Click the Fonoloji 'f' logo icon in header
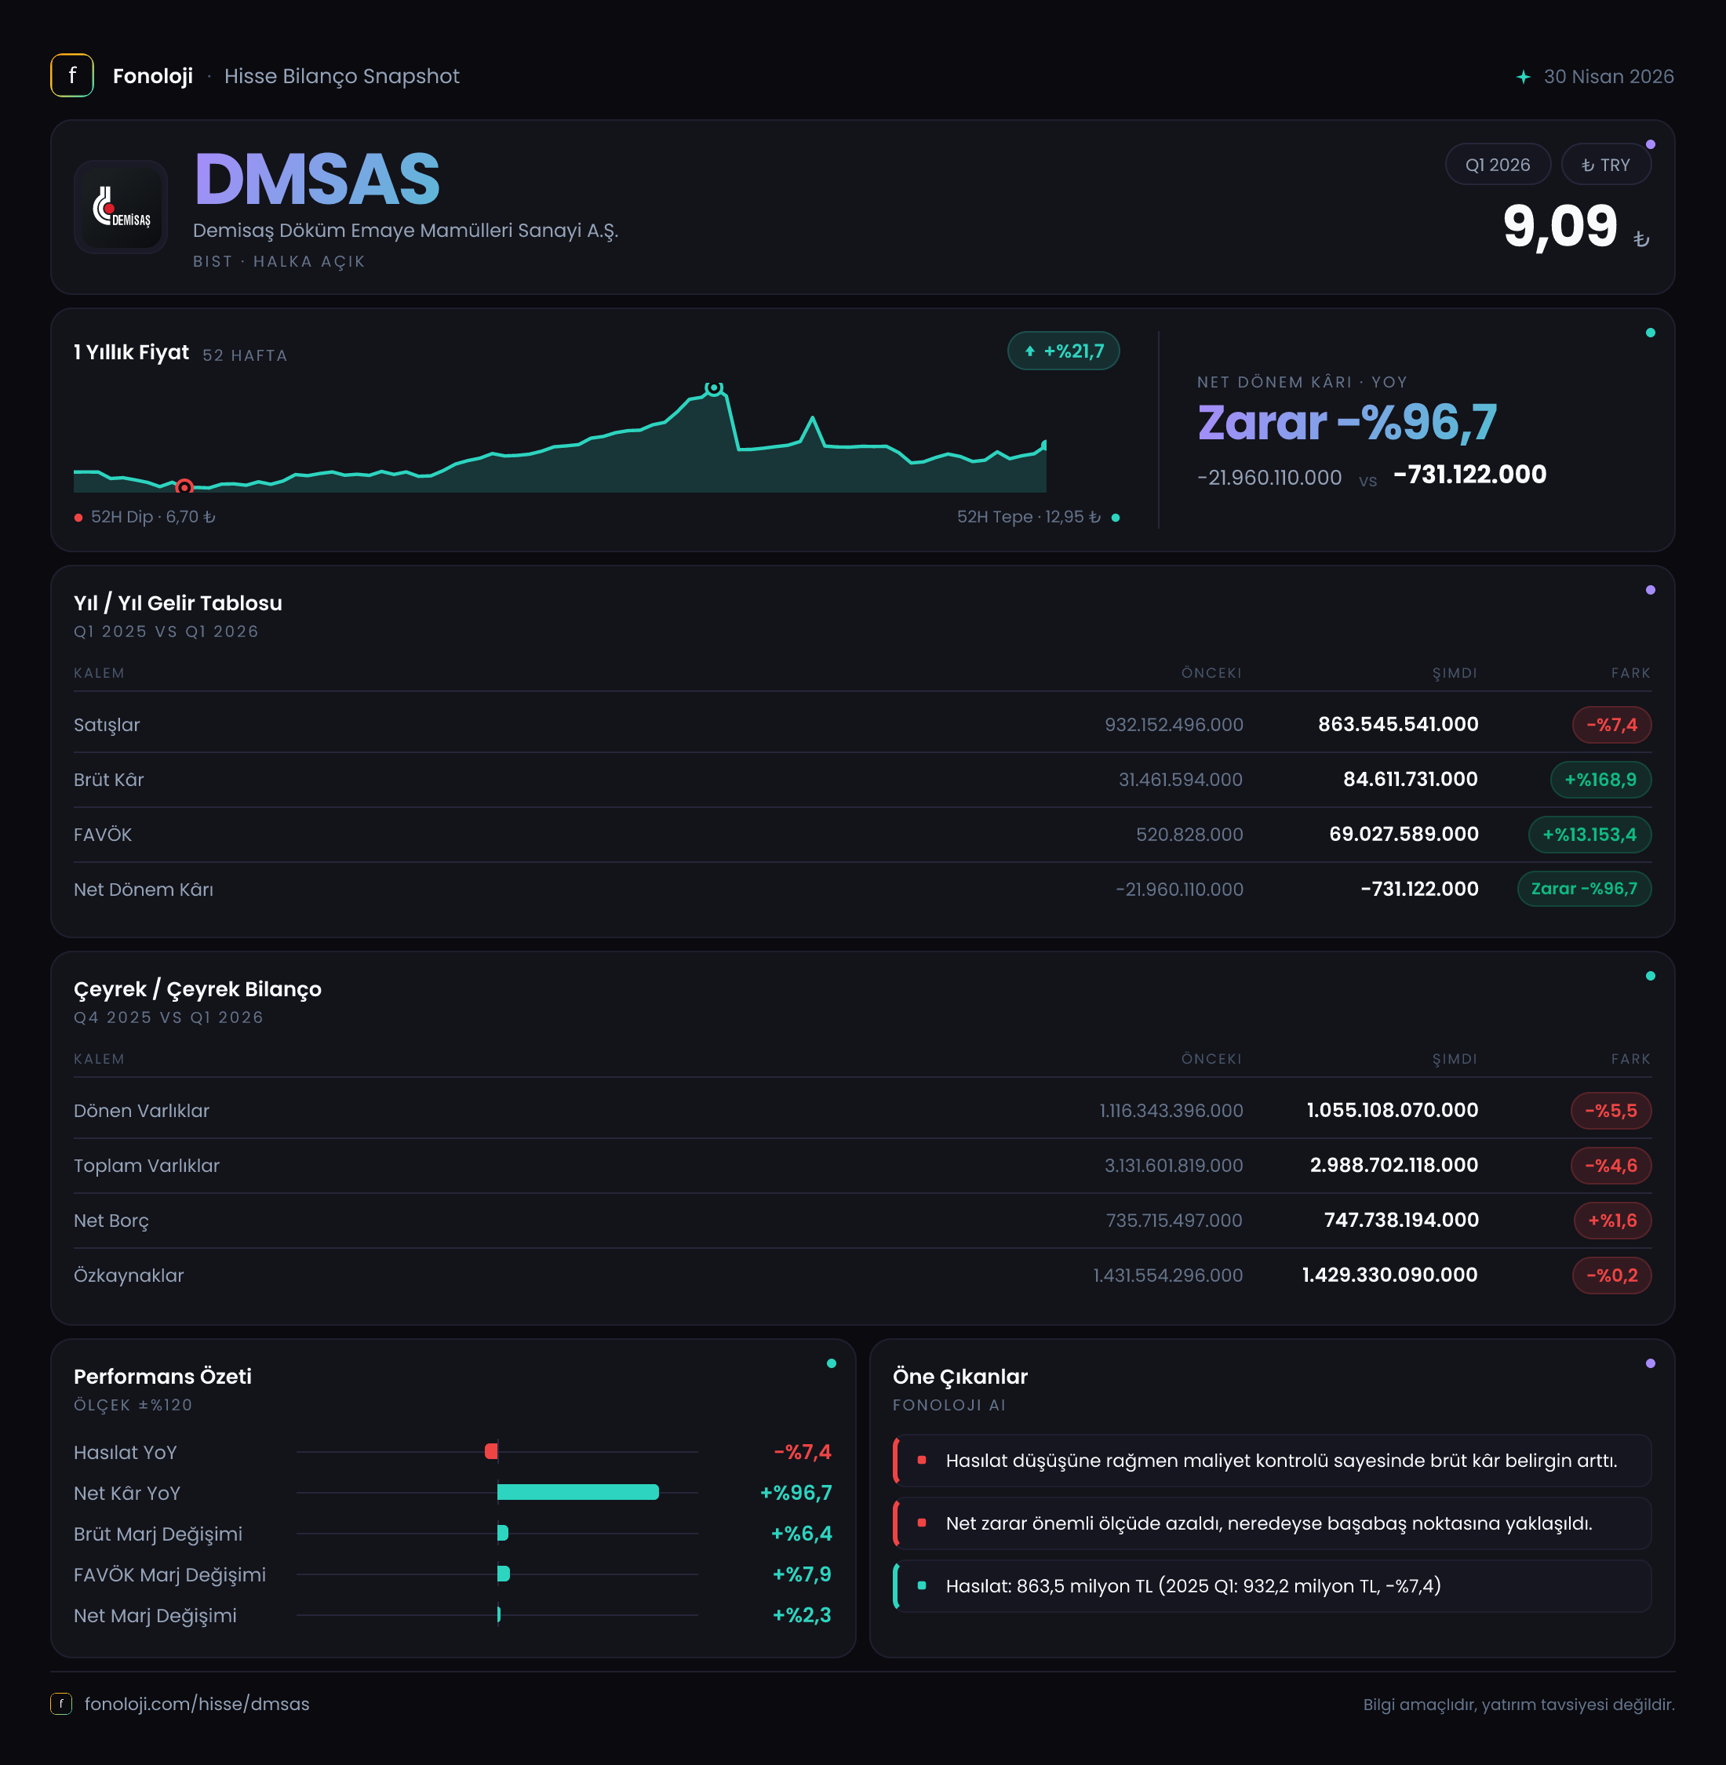Image resolution: width=1726 pixels, height=1765 pixels. pyautogui.click(x=71, y=75)
